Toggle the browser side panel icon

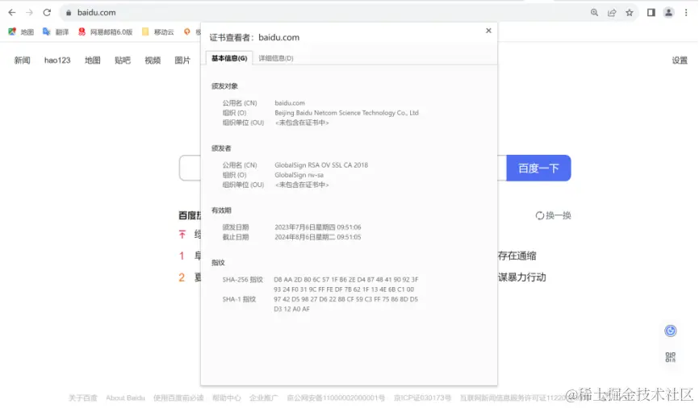651,12
